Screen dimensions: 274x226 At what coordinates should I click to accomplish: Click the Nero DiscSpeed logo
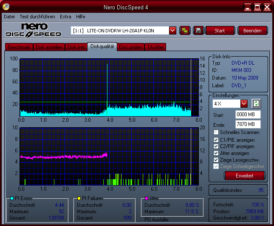[33, 30]
